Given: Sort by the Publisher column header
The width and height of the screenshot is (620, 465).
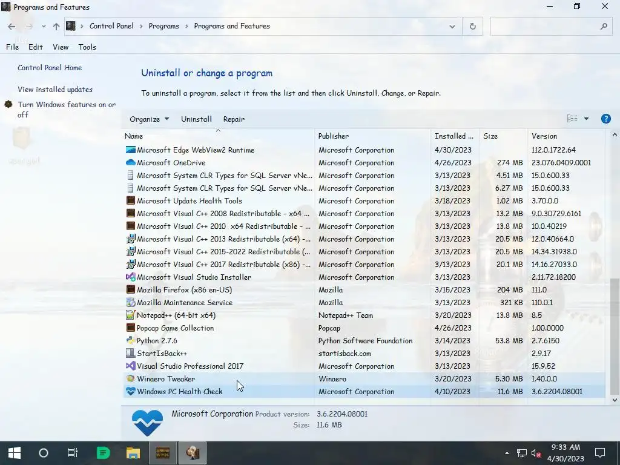Looking at the screenshot, I should pyautogui.click(x=373, y=136).
